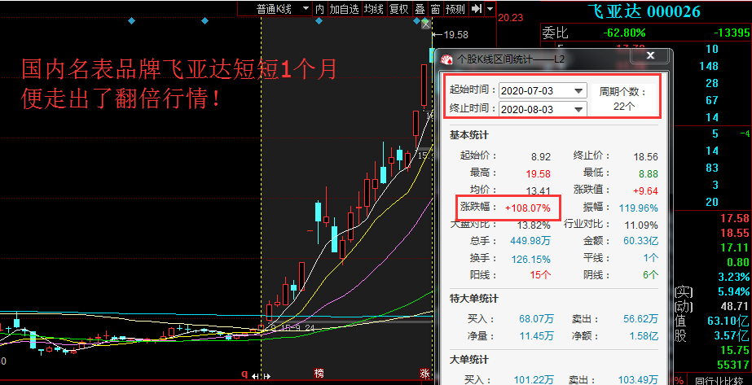Click the 最低 8.88 value
This screenshot has width=752, height=385.
pyautogui.click(x=648, y=174)
